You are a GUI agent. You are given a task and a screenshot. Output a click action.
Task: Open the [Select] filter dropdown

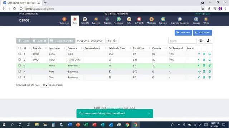pyautogui.click(x=112, y=41)
